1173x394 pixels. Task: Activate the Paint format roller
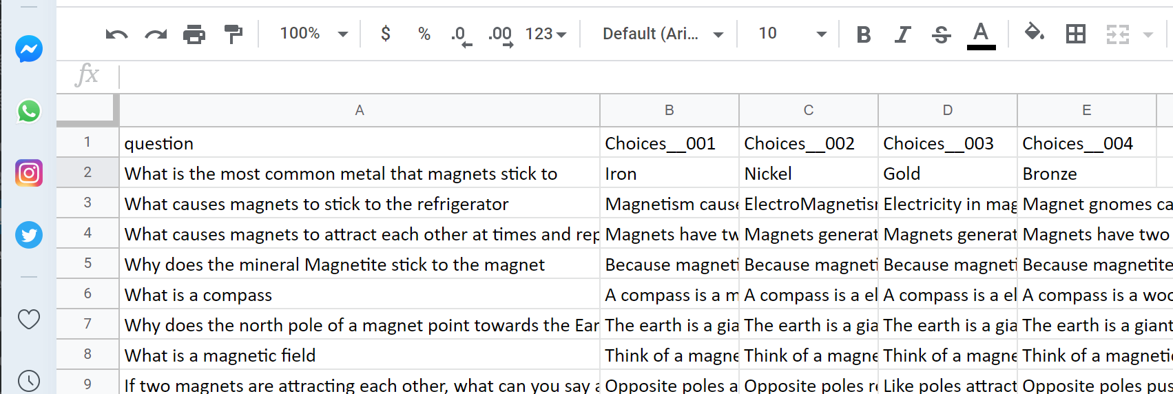(x=233, y=34)
